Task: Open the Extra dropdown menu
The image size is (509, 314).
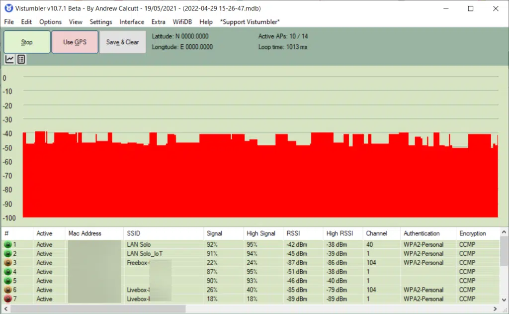Action: point(159,22)
